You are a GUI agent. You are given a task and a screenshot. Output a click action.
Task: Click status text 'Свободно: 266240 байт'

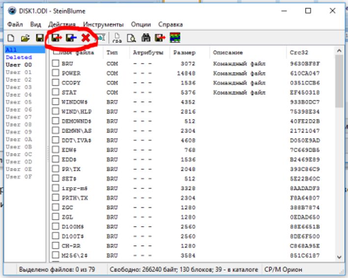point(143,270)
